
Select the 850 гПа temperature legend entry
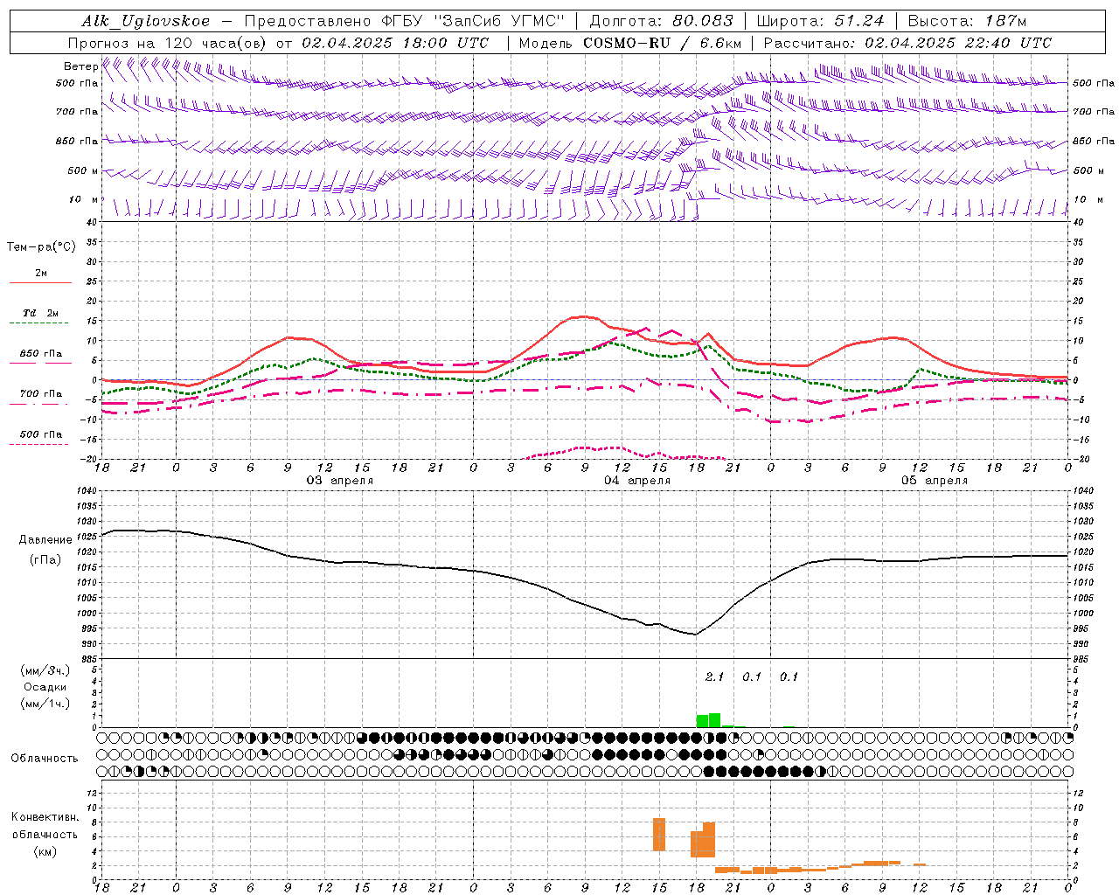(40, 354)
